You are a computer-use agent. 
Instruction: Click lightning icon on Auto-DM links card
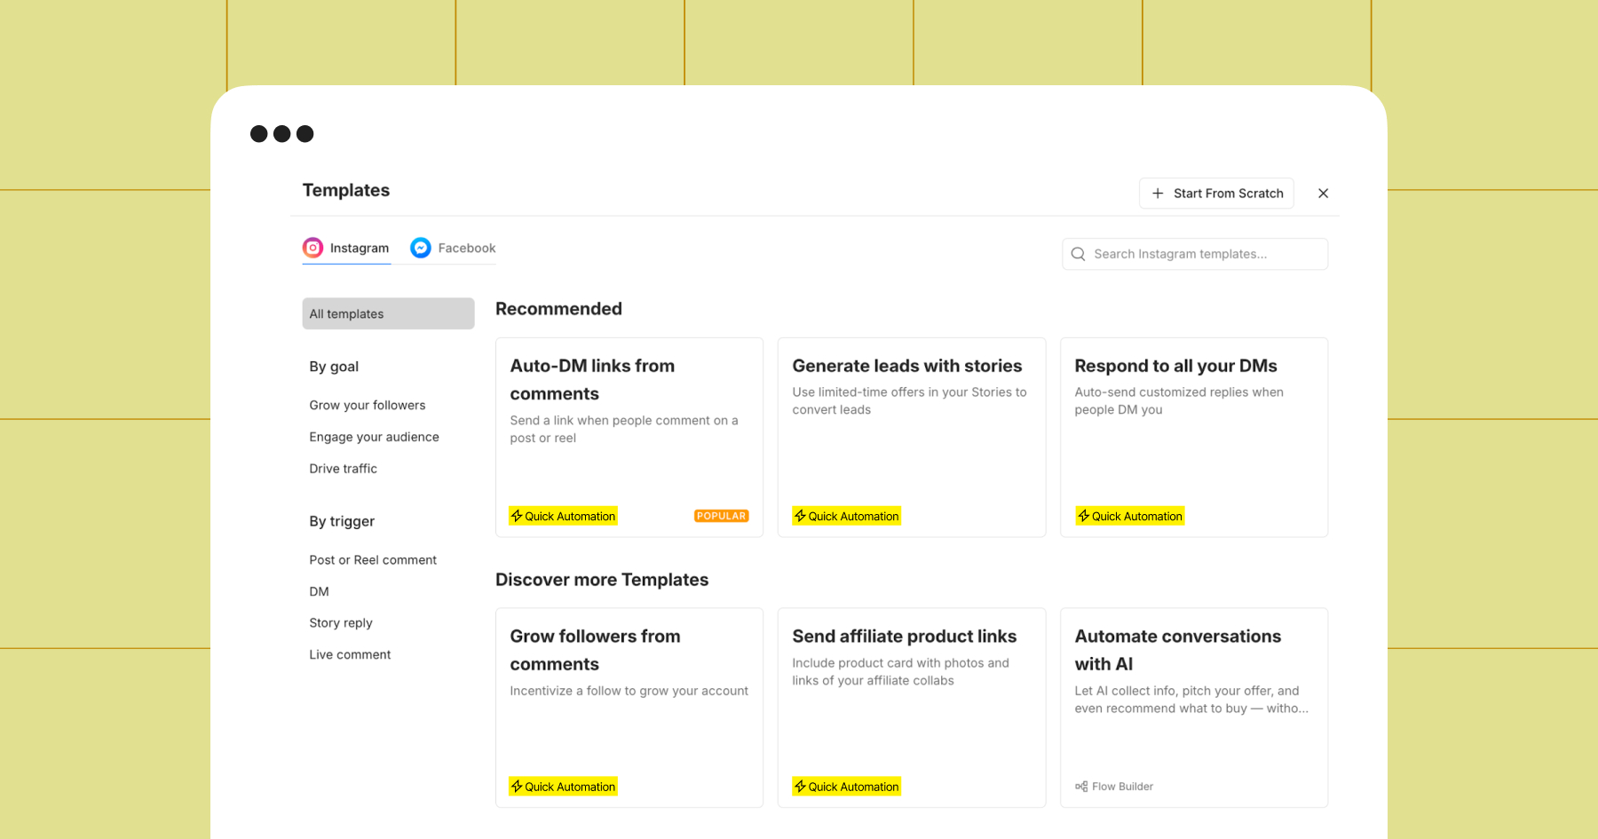coord(517,516)
